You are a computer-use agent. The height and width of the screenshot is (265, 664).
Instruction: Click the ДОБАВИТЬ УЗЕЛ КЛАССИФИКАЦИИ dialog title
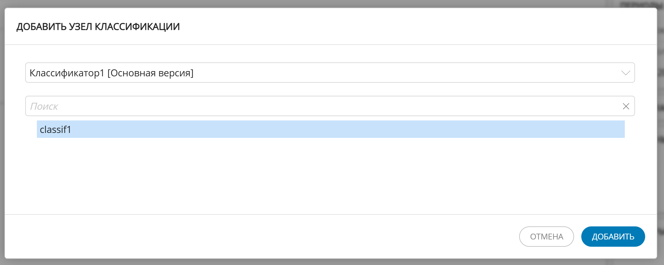98,27
